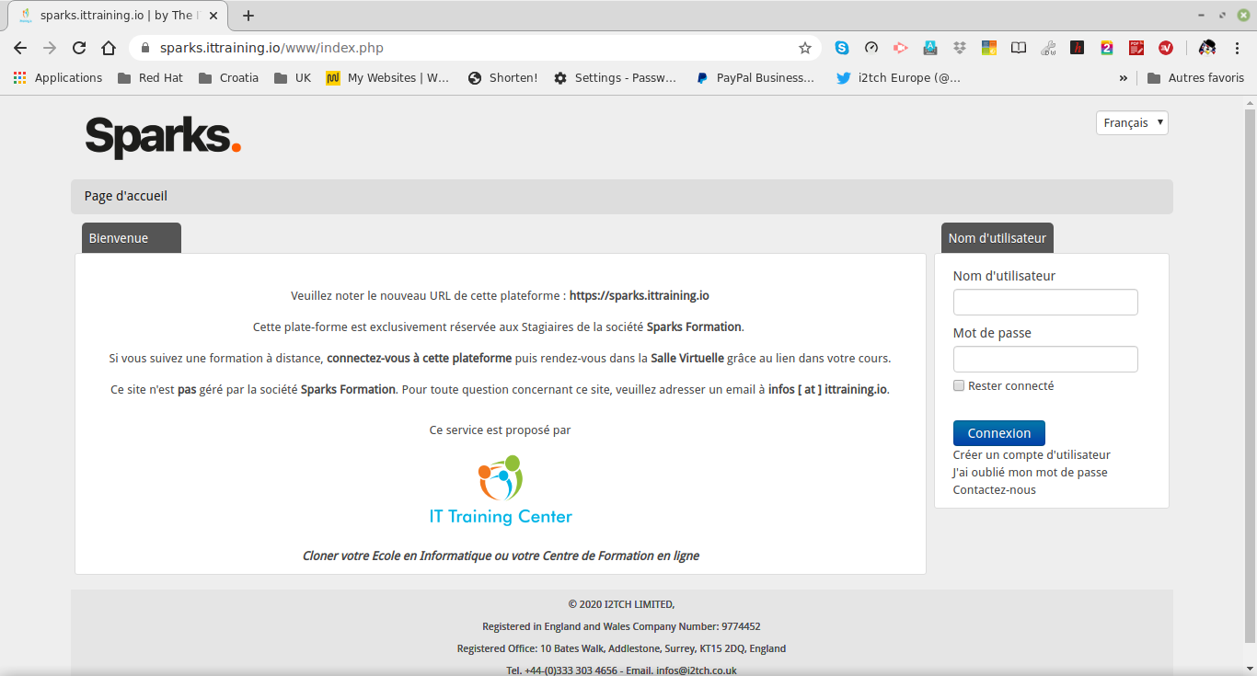Show hidden bookmarks with the chevron
This screenshot has height=676, width=1257.
(x=1123, y=78)
